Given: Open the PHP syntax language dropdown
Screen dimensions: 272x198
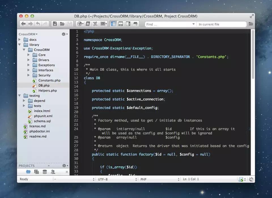Looking at the screenshot, I should (160, 179).
